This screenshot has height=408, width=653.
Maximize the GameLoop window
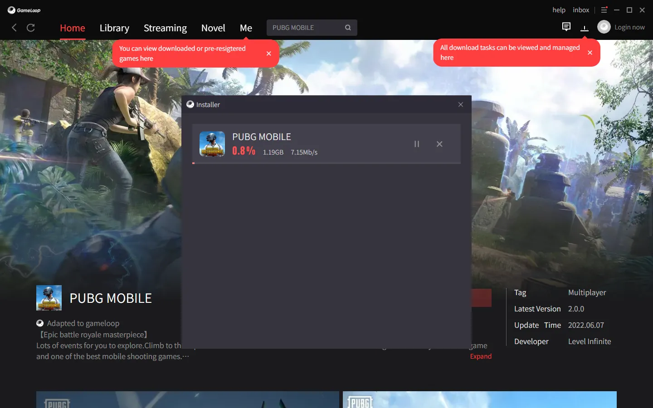tap(629, 10)
